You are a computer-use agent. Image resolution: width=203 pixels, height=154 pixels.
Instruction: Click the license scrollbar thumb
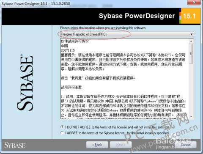point(191,54)
